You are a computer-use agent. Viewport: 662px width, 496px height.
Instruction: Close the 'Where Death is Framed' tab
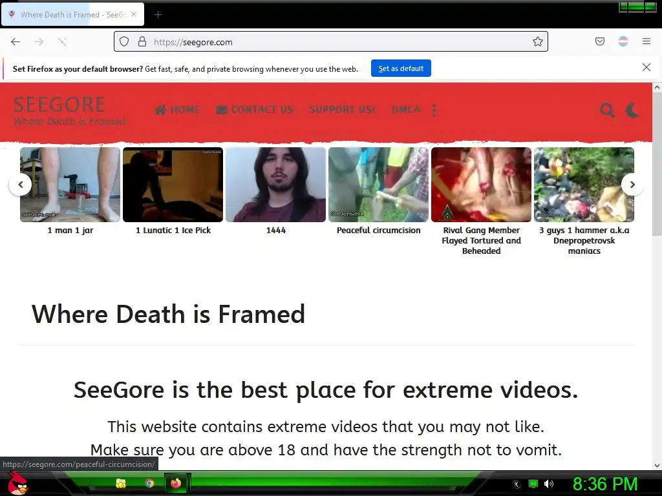134,14
